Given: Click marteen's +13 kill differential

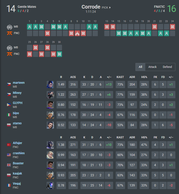Looking at the screenshot, I should coord(109,85).
